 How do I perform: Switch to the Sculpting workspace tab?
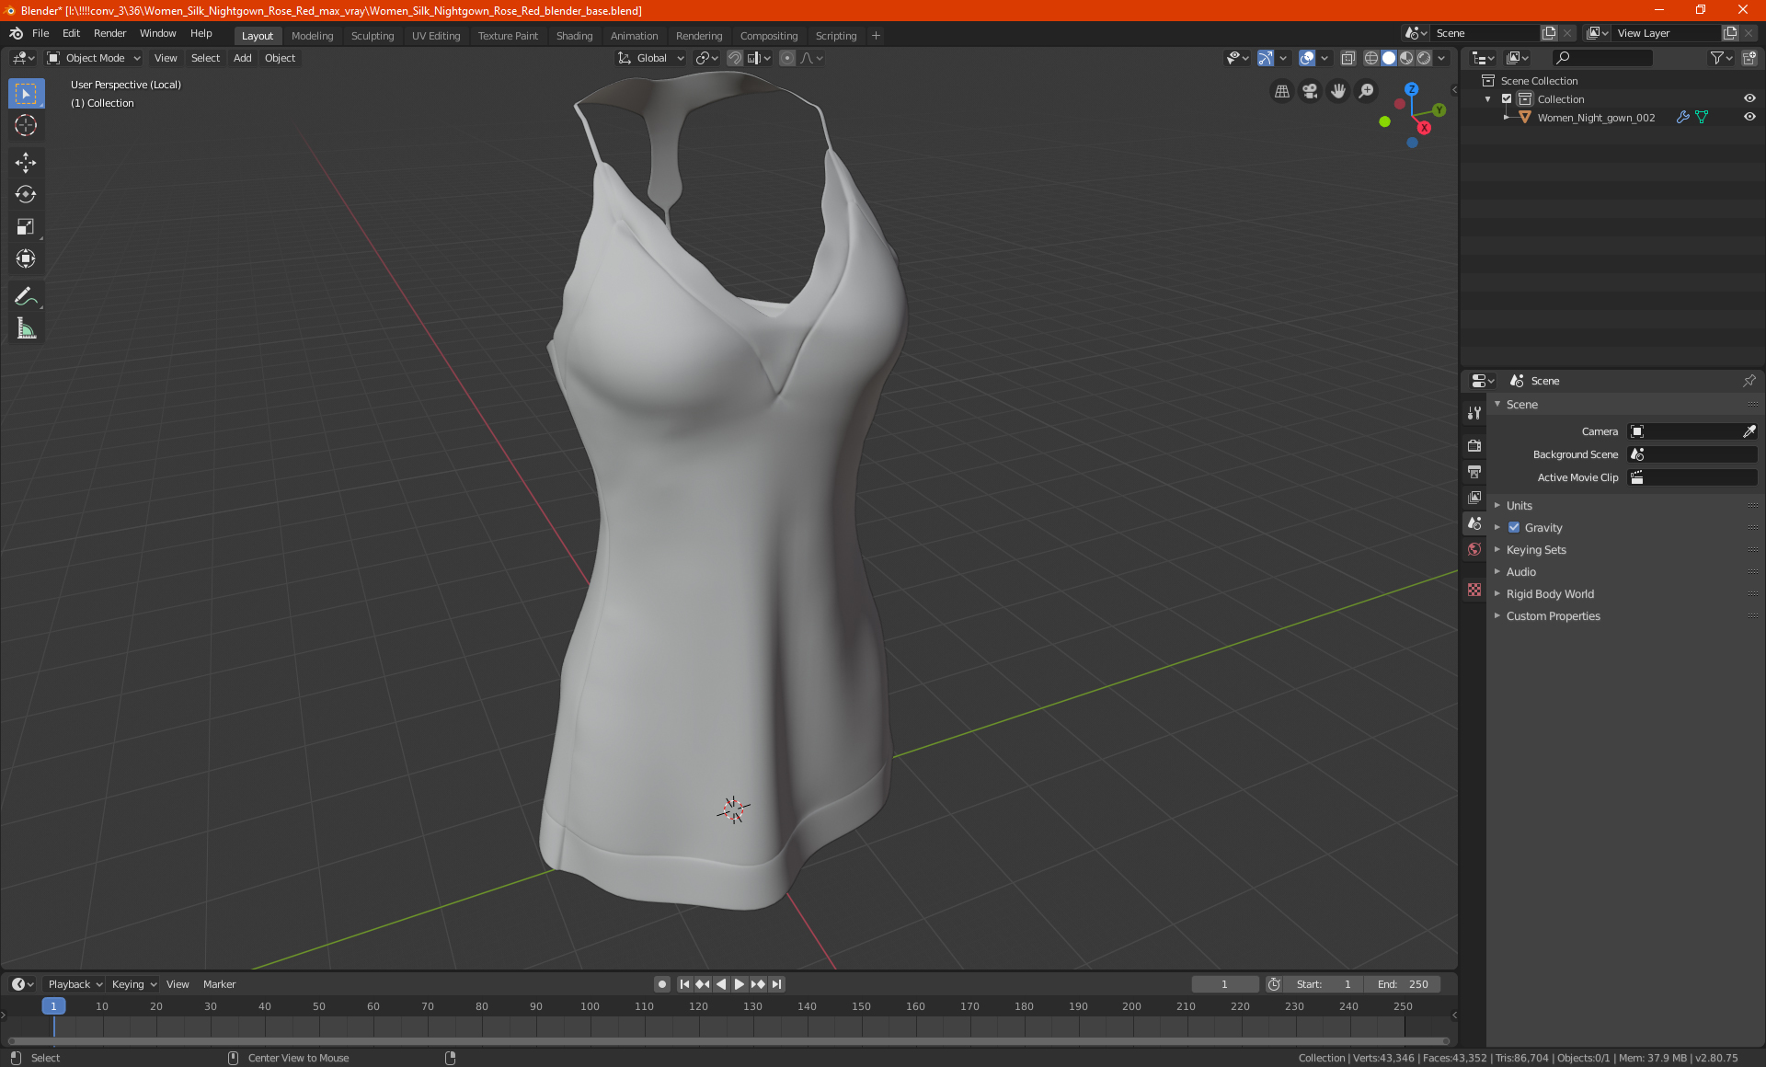[x=372, y=36]
